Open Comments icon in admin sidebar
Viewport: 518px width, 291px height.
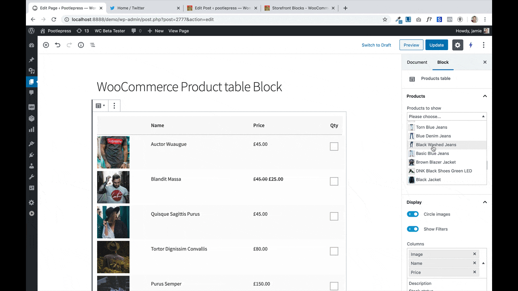pyautogui.click(x=32, y=93)
